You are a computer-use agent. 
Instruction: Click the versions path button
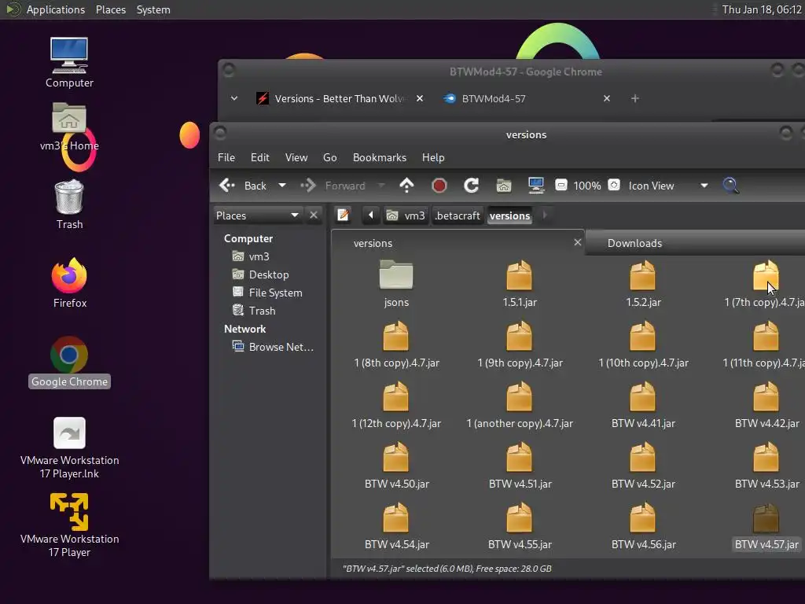pos(509,215)
